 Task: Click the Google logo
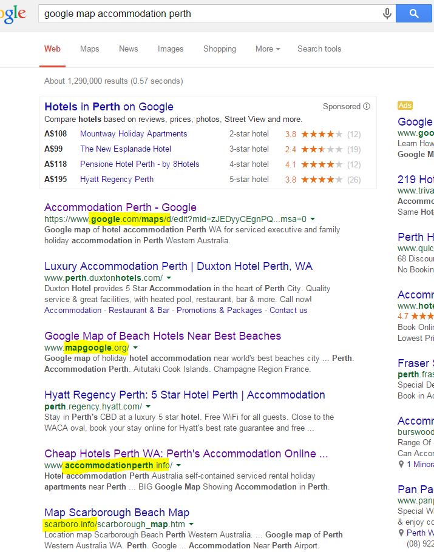[13, 14]
